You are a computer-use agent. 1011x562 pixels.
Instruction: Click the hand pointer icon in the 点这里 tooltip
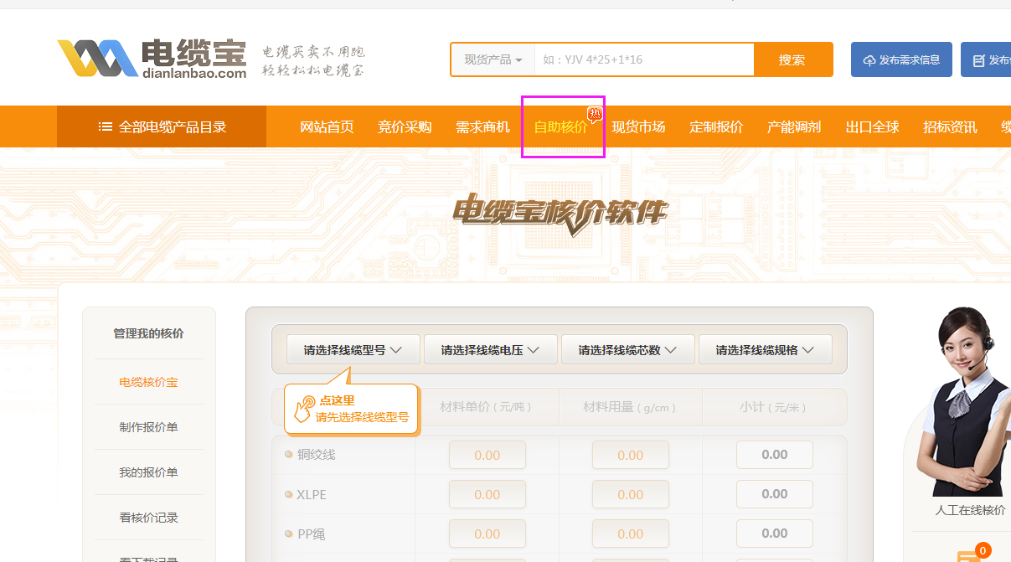point(303,409)
